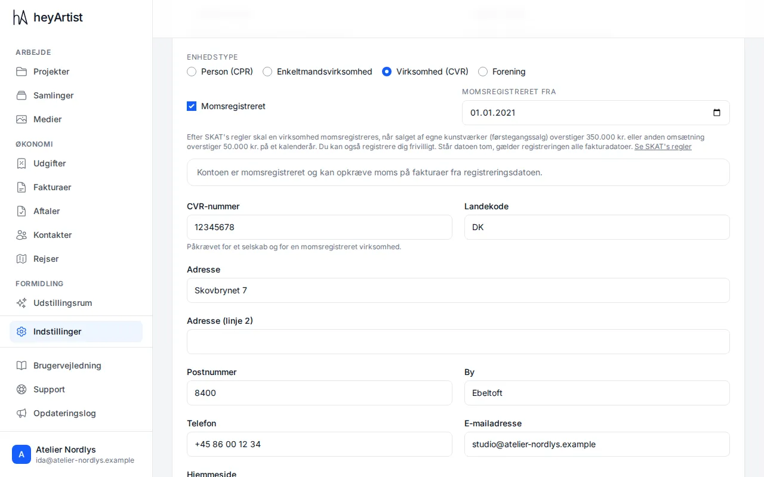Screen dimensions: 764x477
Task: Click into the Landekode field
Action: (597, 227)
